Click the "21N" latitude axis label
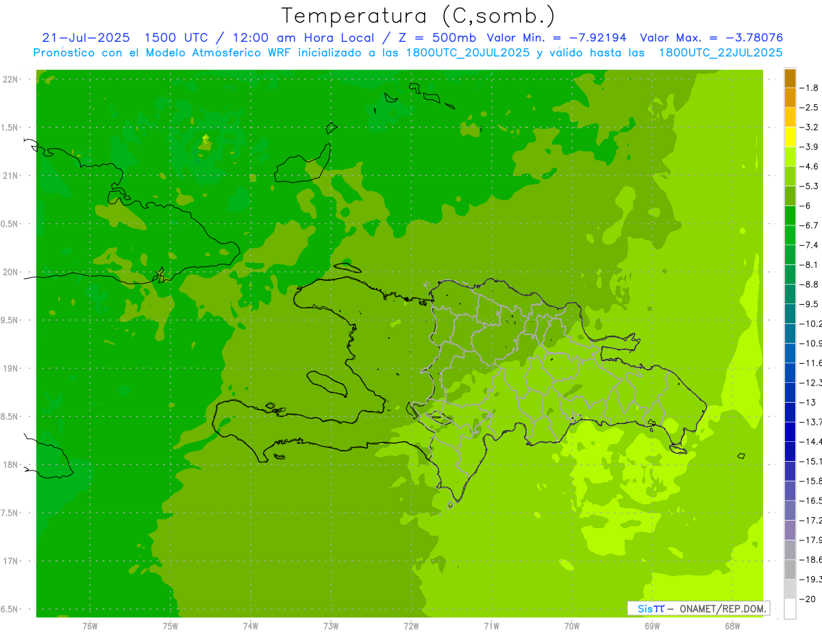Image resolution: width=822 pixels, height=635 pixels. [11, 176]
